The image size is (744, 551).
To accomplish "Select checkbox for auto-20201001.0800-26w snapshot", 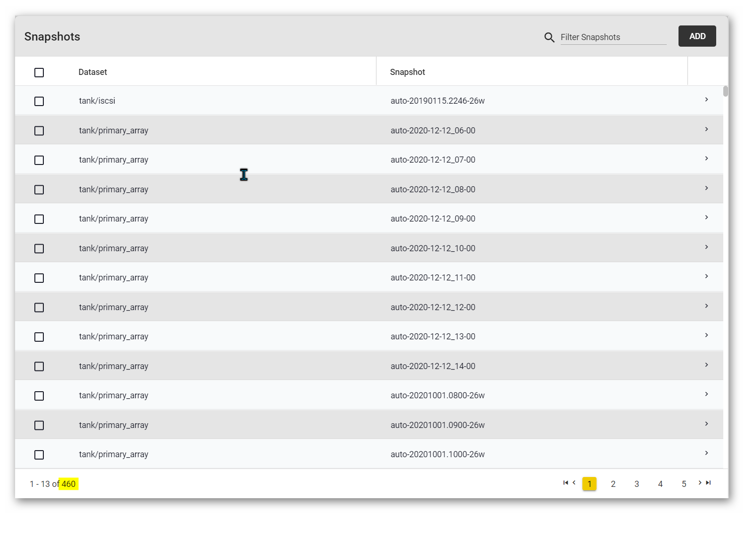I will tap(39, 396).
